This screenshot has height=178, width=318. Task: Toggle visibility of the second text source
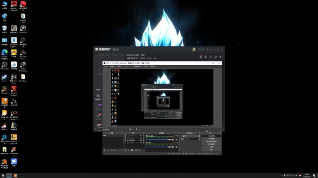pos(141,138)
